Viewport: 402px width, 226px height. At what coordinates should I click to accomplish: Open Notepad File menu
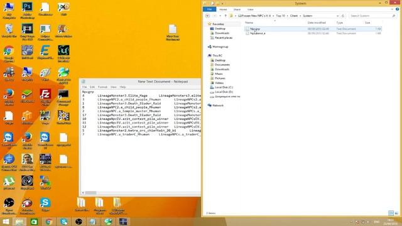[x=84, y=87]
